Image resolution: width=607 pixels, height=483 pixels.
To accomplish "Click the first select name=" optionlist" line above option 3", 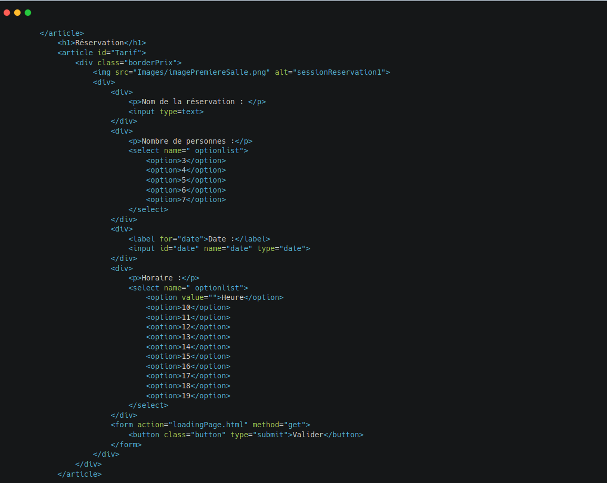I will (x=188, y=150).
